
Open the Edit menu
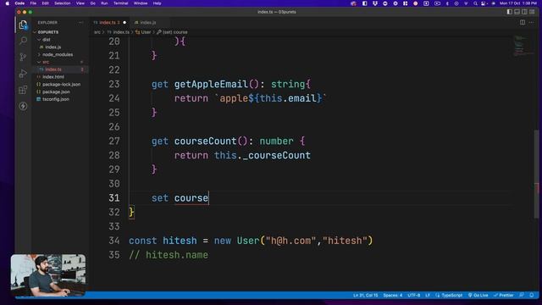pyautogui.click(x=45, y=3)
